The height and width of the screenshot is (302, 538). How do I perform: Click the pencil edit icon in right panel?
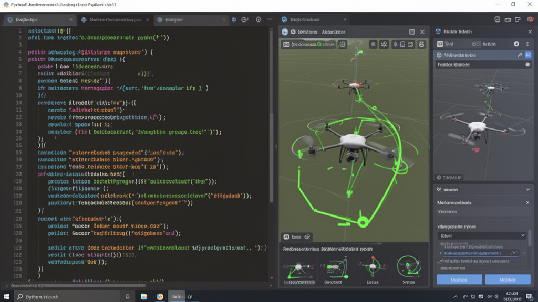520,55
